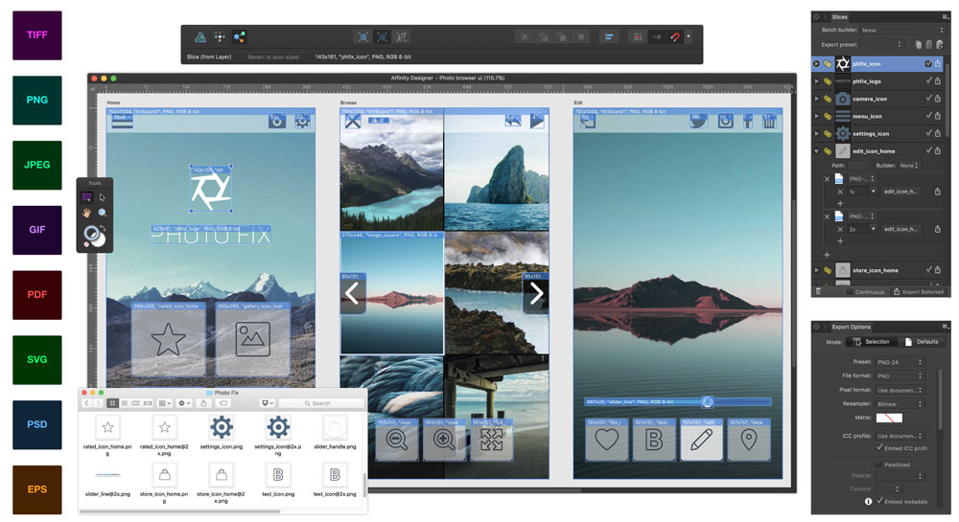Toggle the export checkmark for menu_icon
Image resolution: width=959 pixels, height=522 pixels.
click(x=928, y=115)
